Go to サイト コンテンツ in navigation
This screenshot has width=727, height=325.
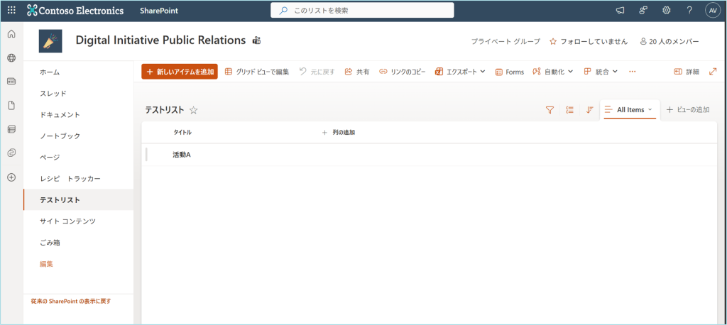pos(67,221)
